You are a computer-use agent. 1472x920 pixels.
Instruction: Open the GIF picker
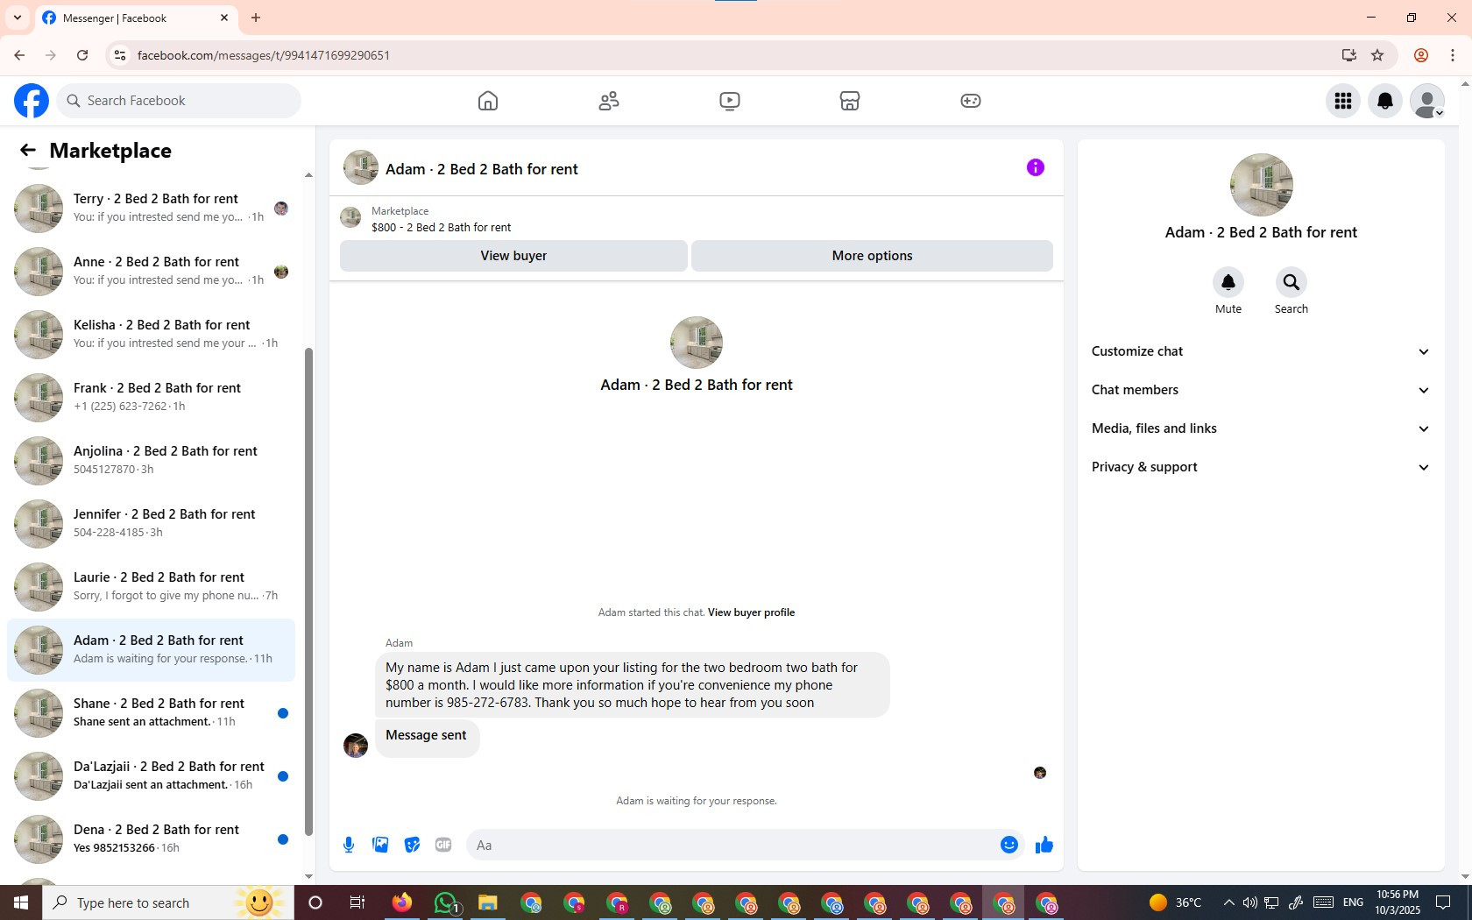click(443, 845)
